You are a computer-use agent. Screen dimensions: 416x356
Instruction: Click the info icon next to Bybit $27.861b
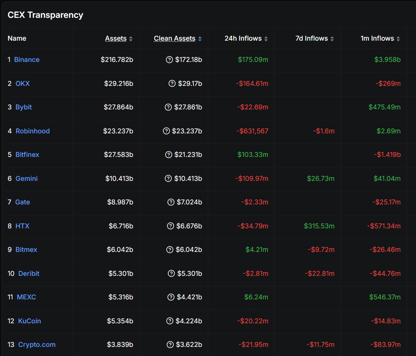(x=168, y=107)
